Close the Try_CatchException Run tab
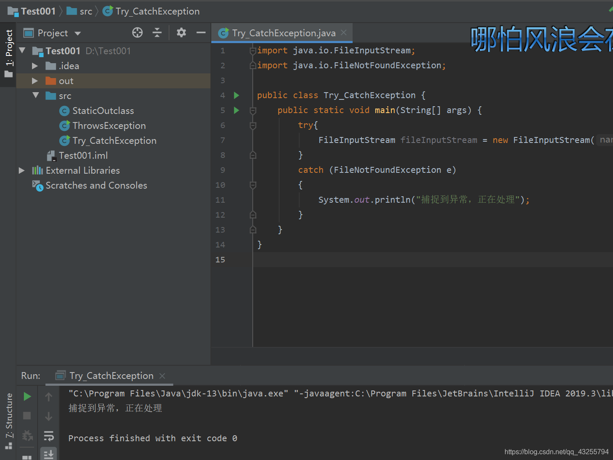 pyautogui.click(x=162, y=376)
